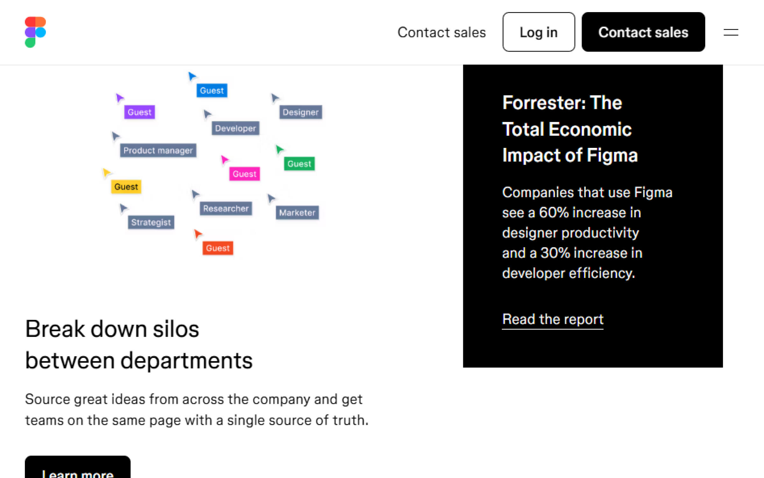Select the Strategist cursor label
Viewport: 764px width, 478px height.
[151, 222]
